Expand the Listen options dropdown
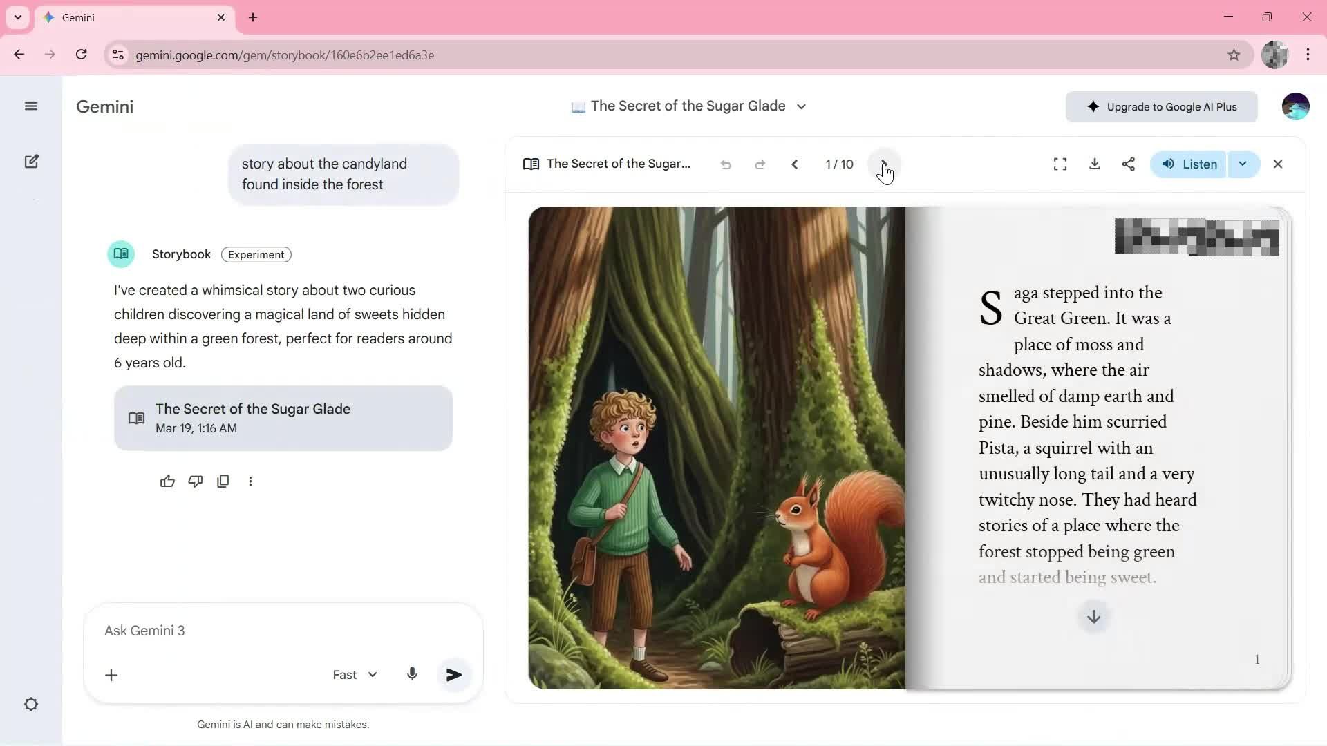Image resolution: width=1327 pixels, height=746 pixels. pos(1243,164)
